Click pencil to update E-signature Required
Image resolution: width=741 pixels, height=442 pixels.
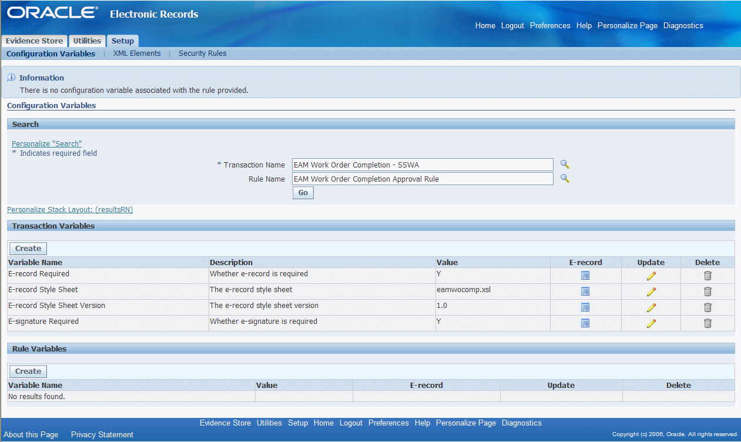tap(651, 323)
